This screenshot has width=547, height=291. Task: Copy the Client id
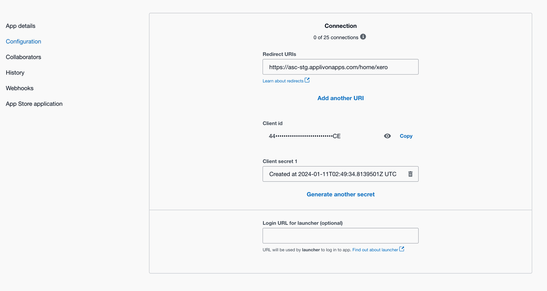click(x=406, y=136)
